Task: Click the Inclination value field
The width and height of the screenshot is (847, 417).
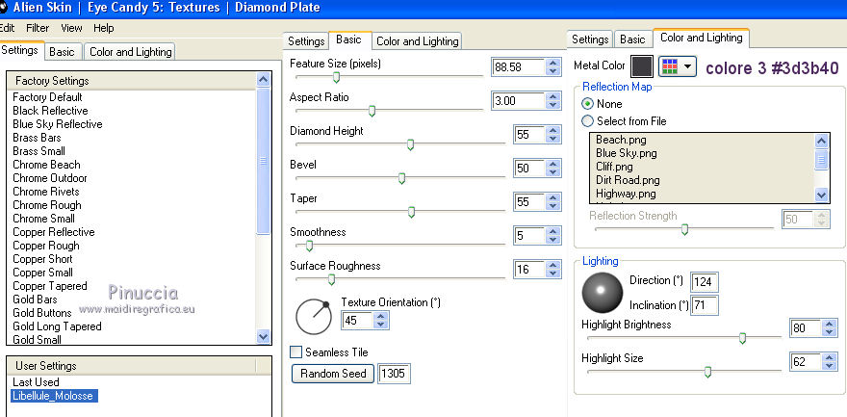Action: point(705,305)
